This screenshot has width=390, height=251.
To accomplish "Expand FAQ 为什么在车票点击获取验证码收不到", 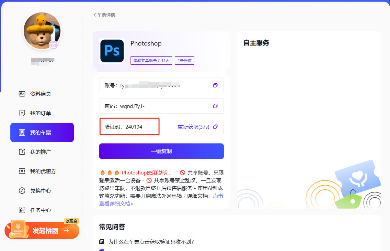I will [x=151, y=242].
